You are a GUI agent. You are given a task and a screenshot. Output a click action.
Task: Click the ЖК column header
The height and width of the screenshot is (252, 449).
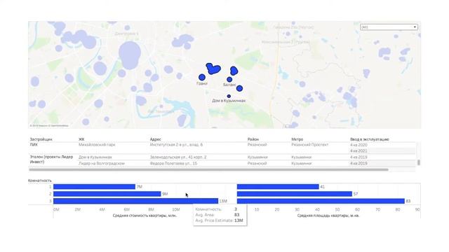81,139
